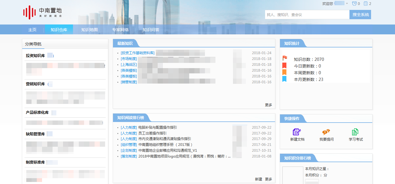Open the 知识问答 tab
The height and width of the screenshot is (184, 395).
pos(151,30)
